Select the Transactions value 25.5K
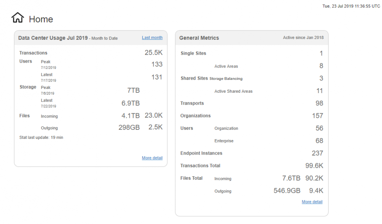The width and height of the screenshot is (382, 224). (x=154, y=53)
